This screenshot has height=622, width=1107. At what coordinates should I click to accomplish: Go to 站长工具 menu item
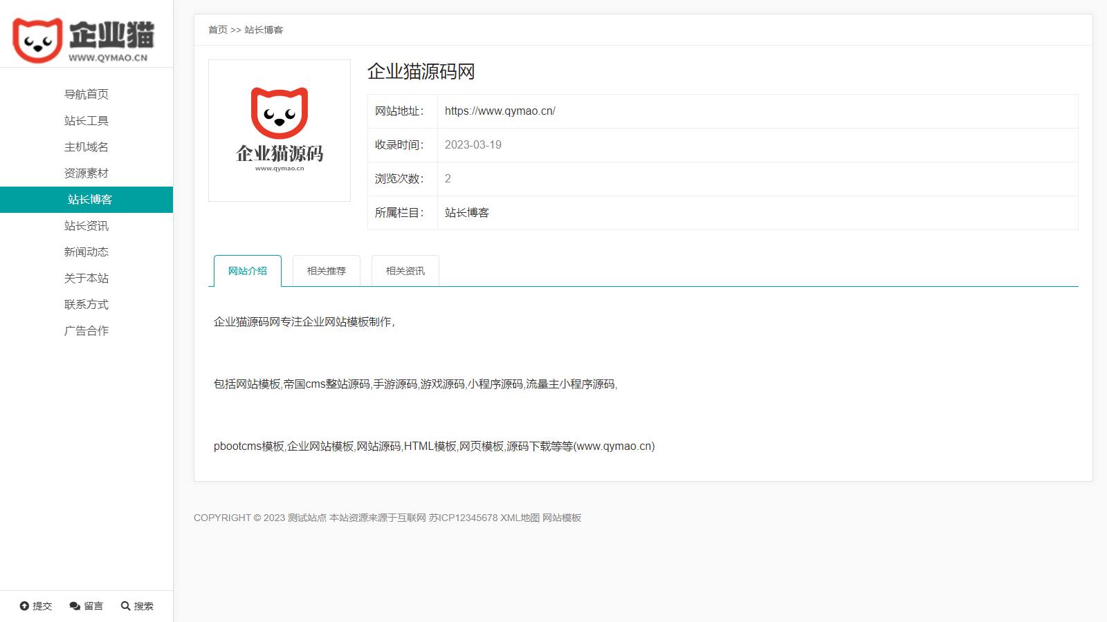(86, 121)
